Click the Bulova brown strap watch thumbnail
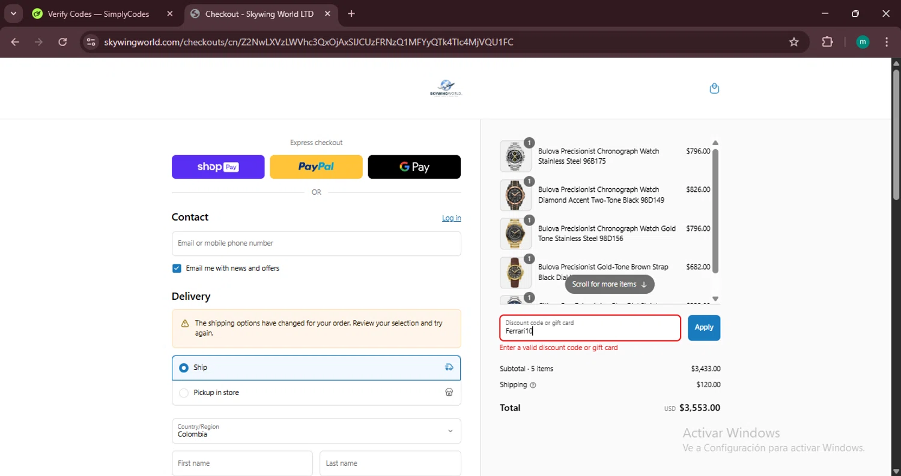 (515, 272)
